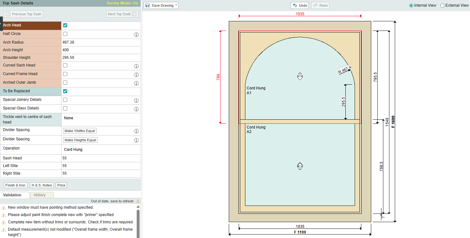Click the down arrow in top sash A1
The width and height of the screenshot is (470, 238).
300,76
